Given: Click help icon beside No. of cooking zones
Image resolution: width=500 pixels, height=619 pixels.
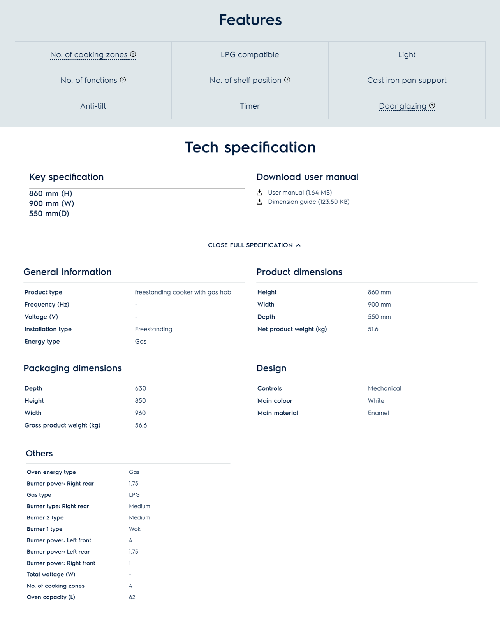Looking at the screenshot, I should [x=133, y=54].
